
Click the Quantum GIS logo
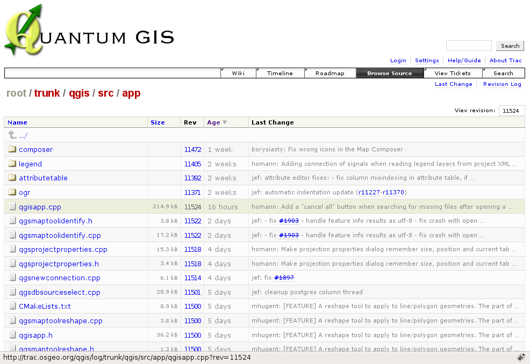point(89,30)
